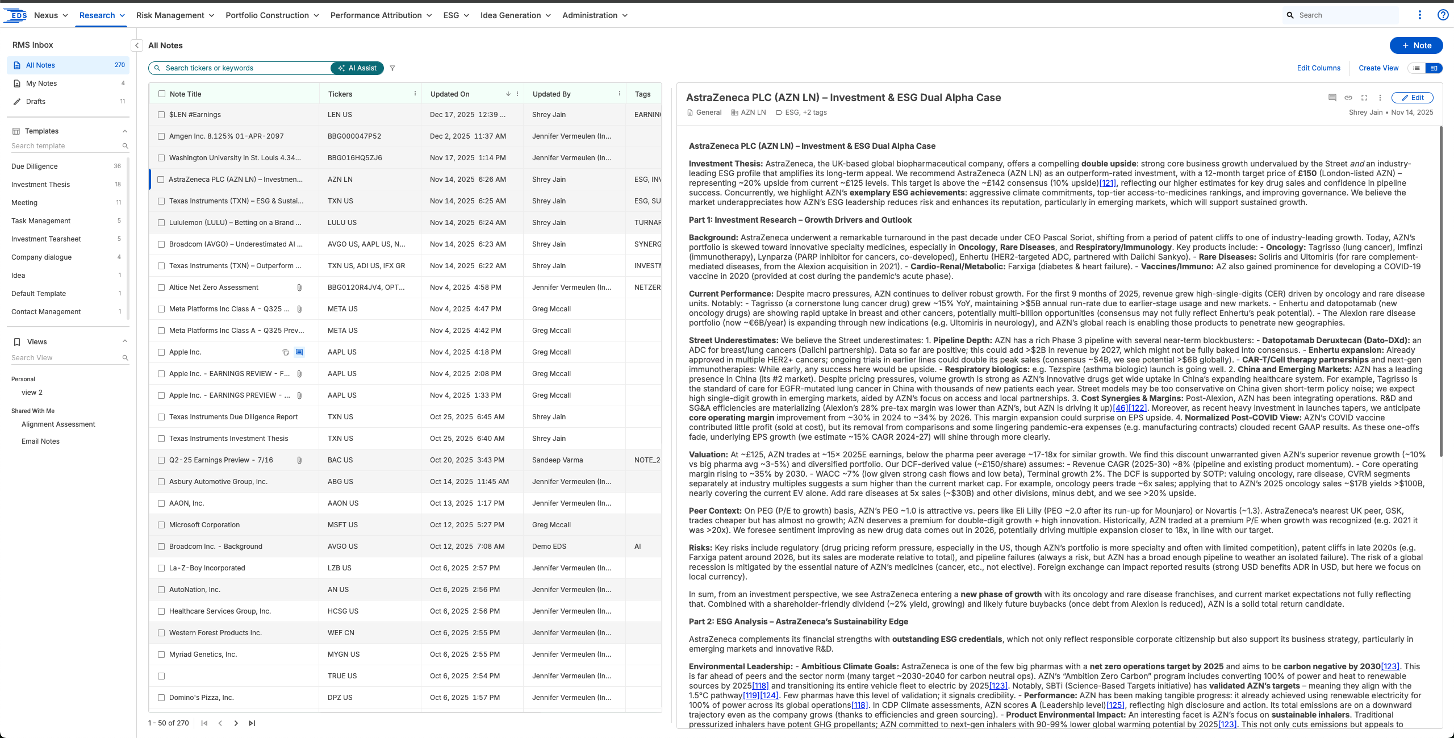Copy note link via chain icon
The width and height of the screenshot is (1454, 738).
[1348, 98]
